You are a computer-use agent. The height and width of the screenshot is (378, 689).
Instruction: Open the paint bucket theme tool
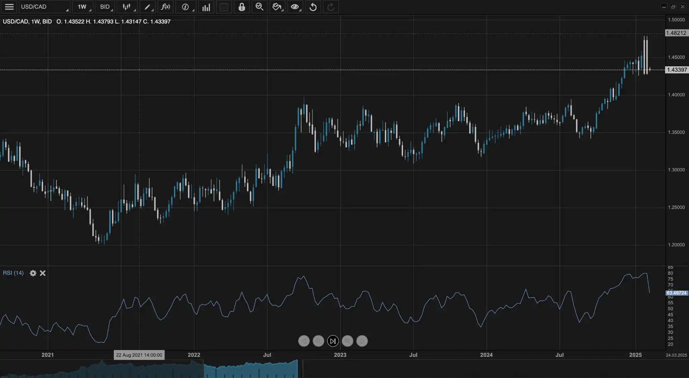click(277, 7)
